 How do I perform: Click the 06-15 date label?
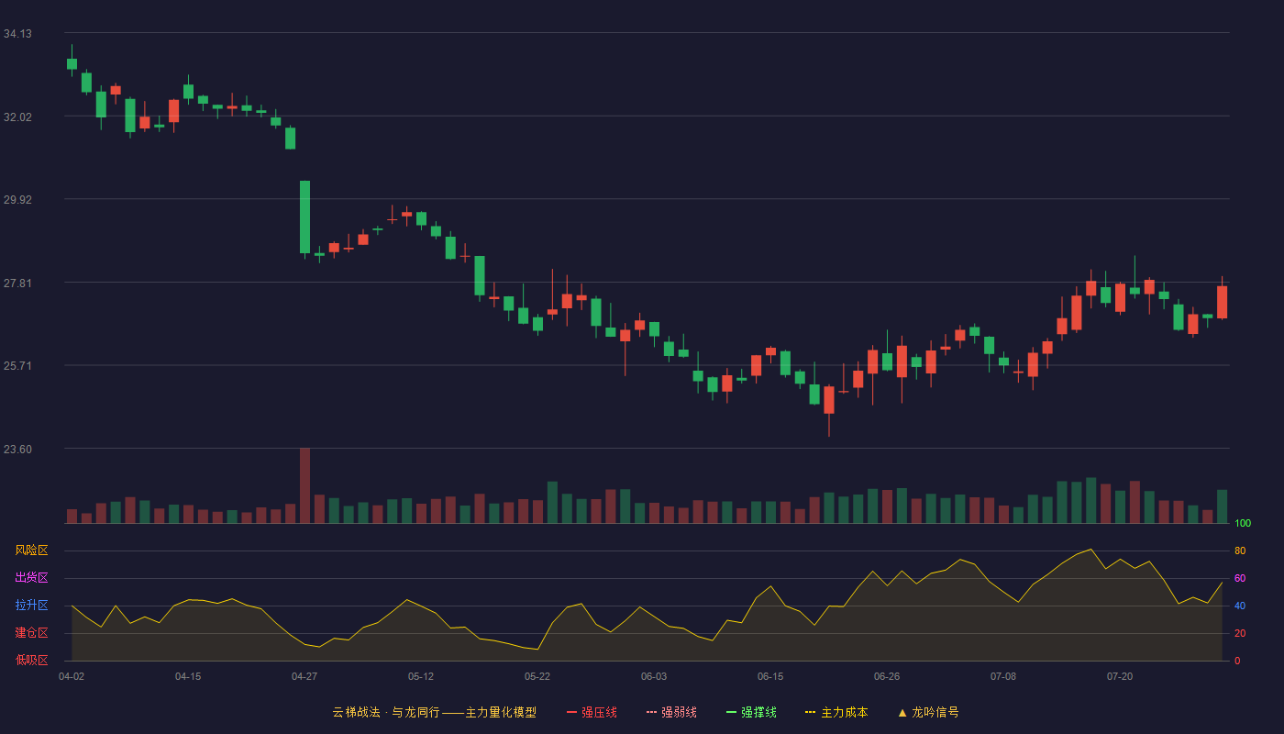(x=770, y=676)
